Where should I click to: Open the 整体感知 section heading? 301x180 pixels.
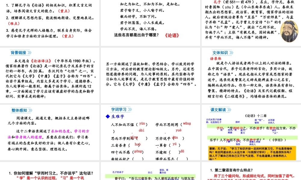coord(19,110)
